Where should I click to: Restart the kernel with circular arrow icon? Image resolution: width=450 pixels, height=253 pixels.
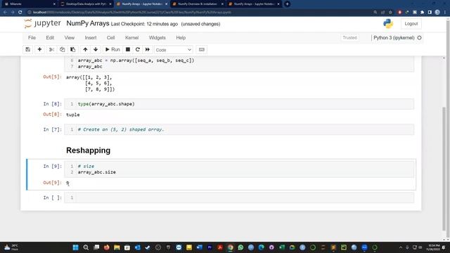click(138, 50)
